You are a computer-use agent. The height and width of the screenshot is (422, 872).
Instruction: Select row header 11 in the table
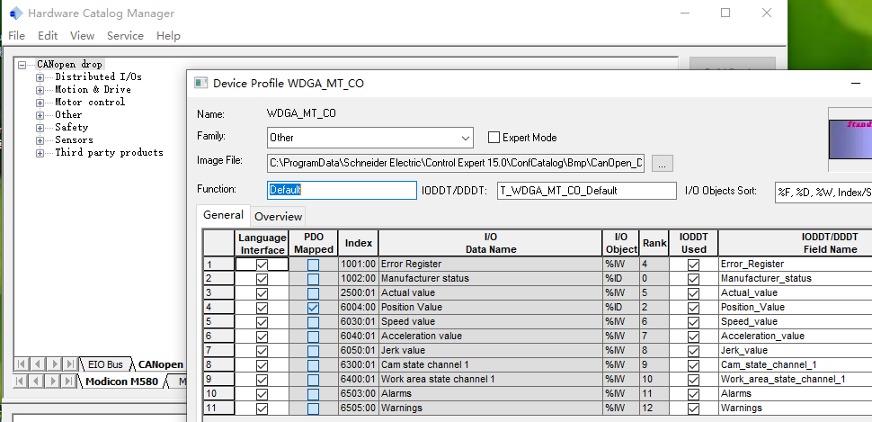(x=218, y=409)
